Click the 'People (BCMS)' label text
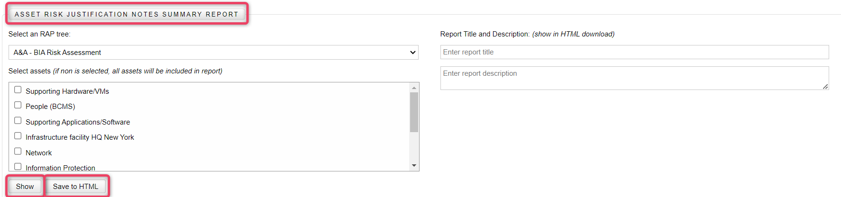 click(x=50, y=107)
